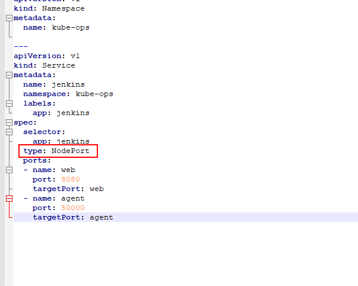Click 'metadata:' text above name: jenkins

pyautogui.click(x=34, y=75)
